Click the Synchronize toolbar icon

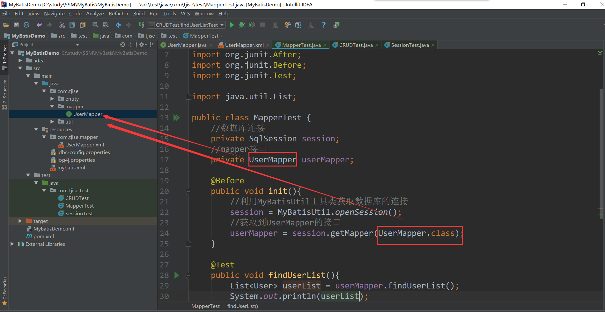[26, 25]
